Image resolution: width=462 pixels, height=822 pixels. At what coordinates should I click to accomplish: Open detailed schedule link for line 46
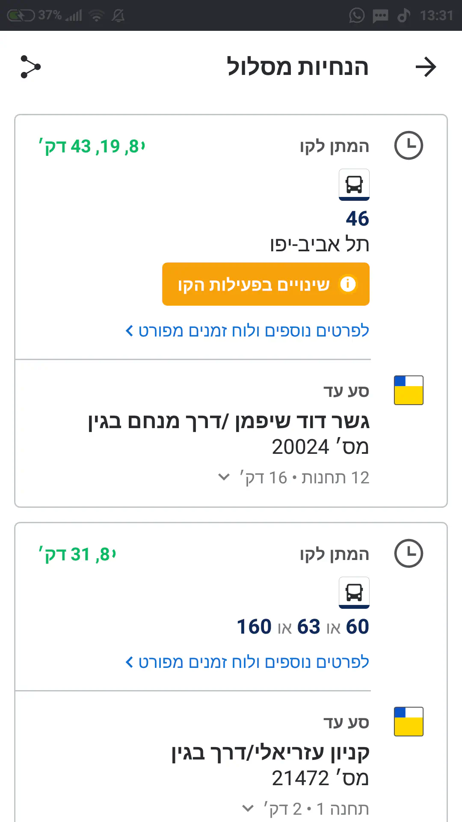tap(247, 331)
